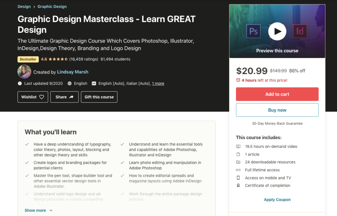Screen dimensions: 337x216
Task: Expand the Show more chevron
Action: (x=51, y=210)
